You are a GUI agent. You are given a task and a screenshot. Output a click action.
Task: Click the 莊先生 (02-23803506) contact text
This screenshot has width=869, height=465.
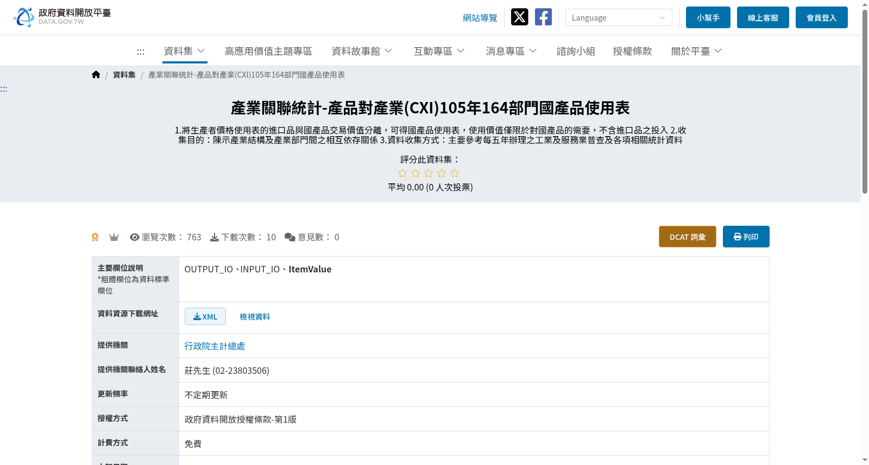coord(227,371)
